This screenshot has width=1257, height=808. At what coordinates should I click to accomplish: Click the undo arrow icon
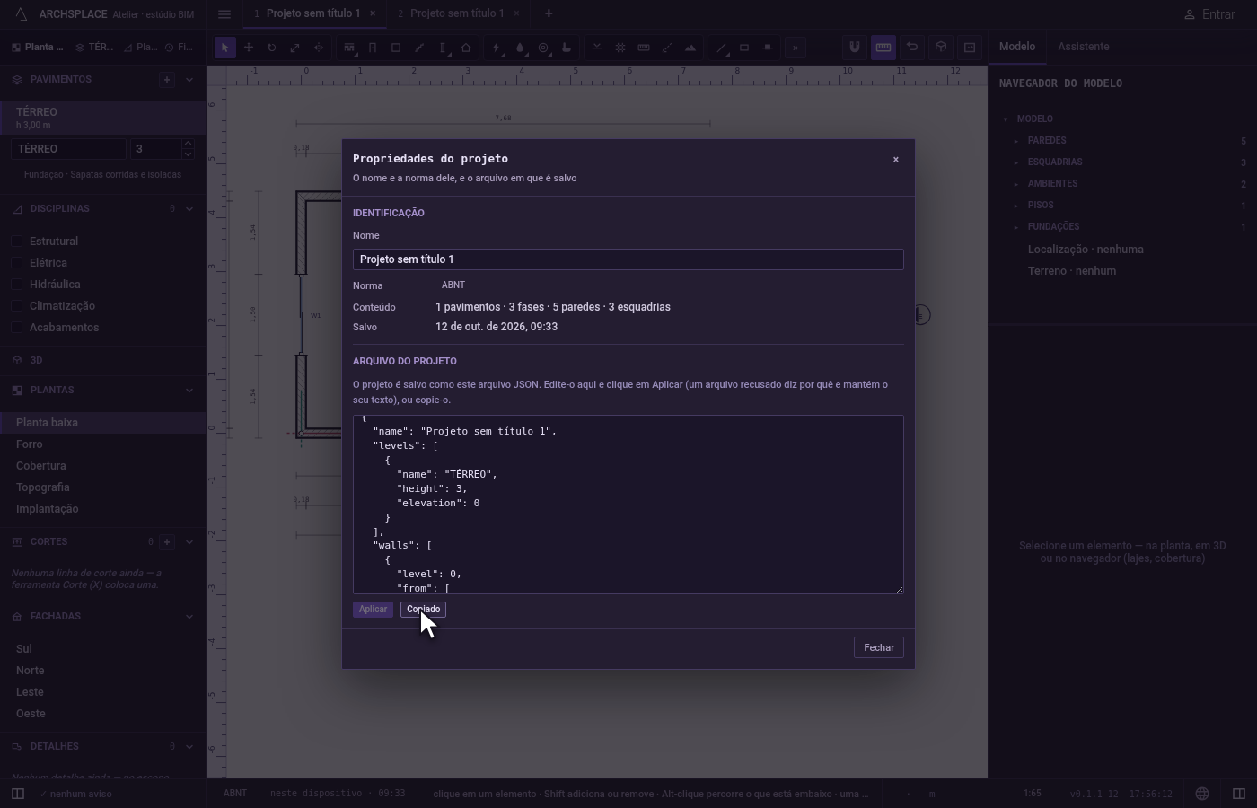coord(912,48)
